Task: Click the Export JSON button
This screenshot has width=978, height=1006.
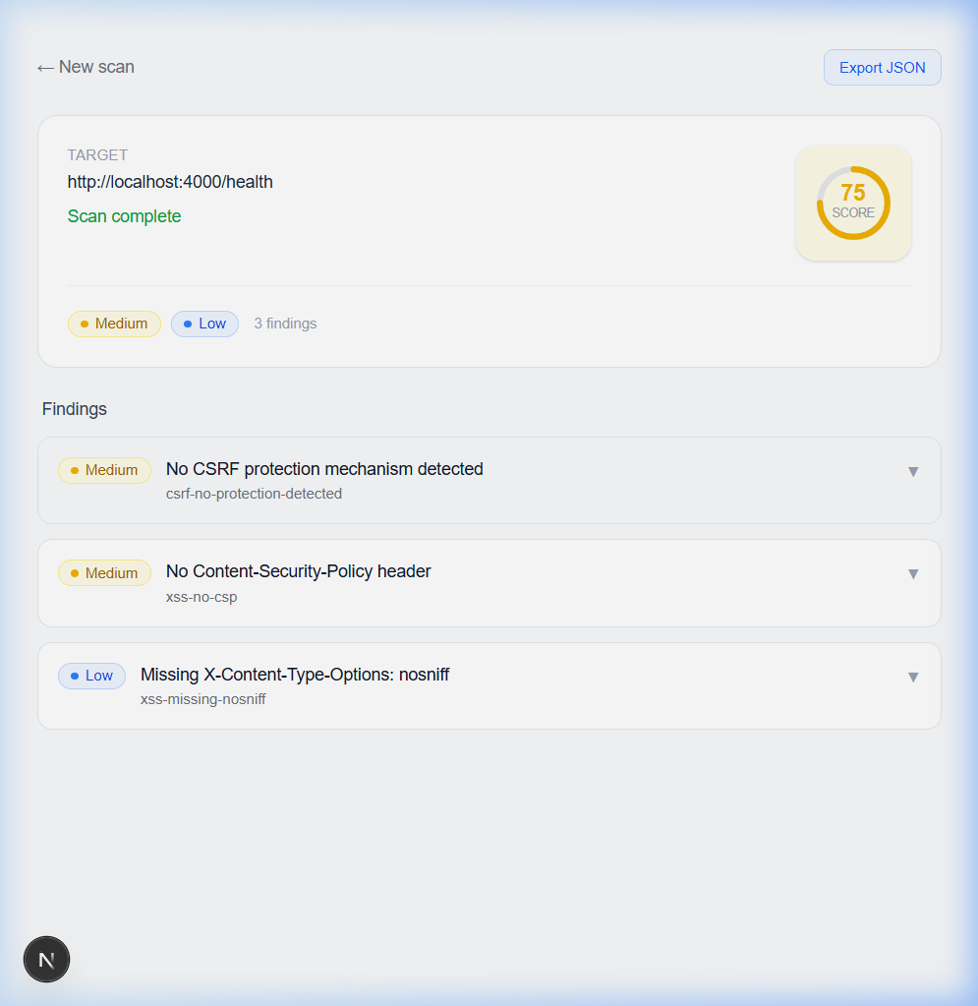Action: (882, 68)
